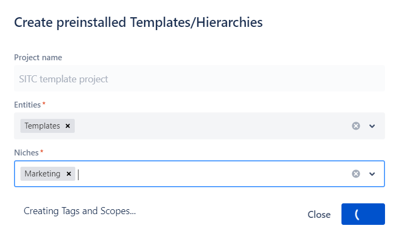Viewport: 399px width, 241px height.
Task: Remove the Marketing tag from Niches
Action: [x=68, y=174]
